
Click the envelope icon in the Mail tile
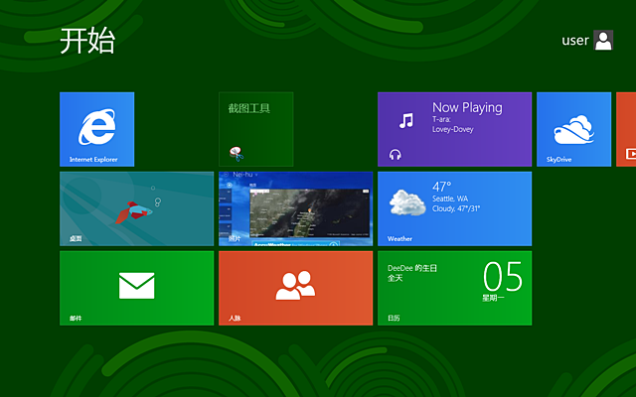[x=137, y=286]
